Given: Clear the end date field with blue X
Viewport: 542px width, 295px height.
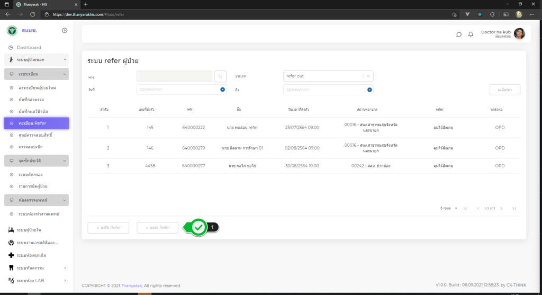Looking at the screenshot, I should point(369,90).
